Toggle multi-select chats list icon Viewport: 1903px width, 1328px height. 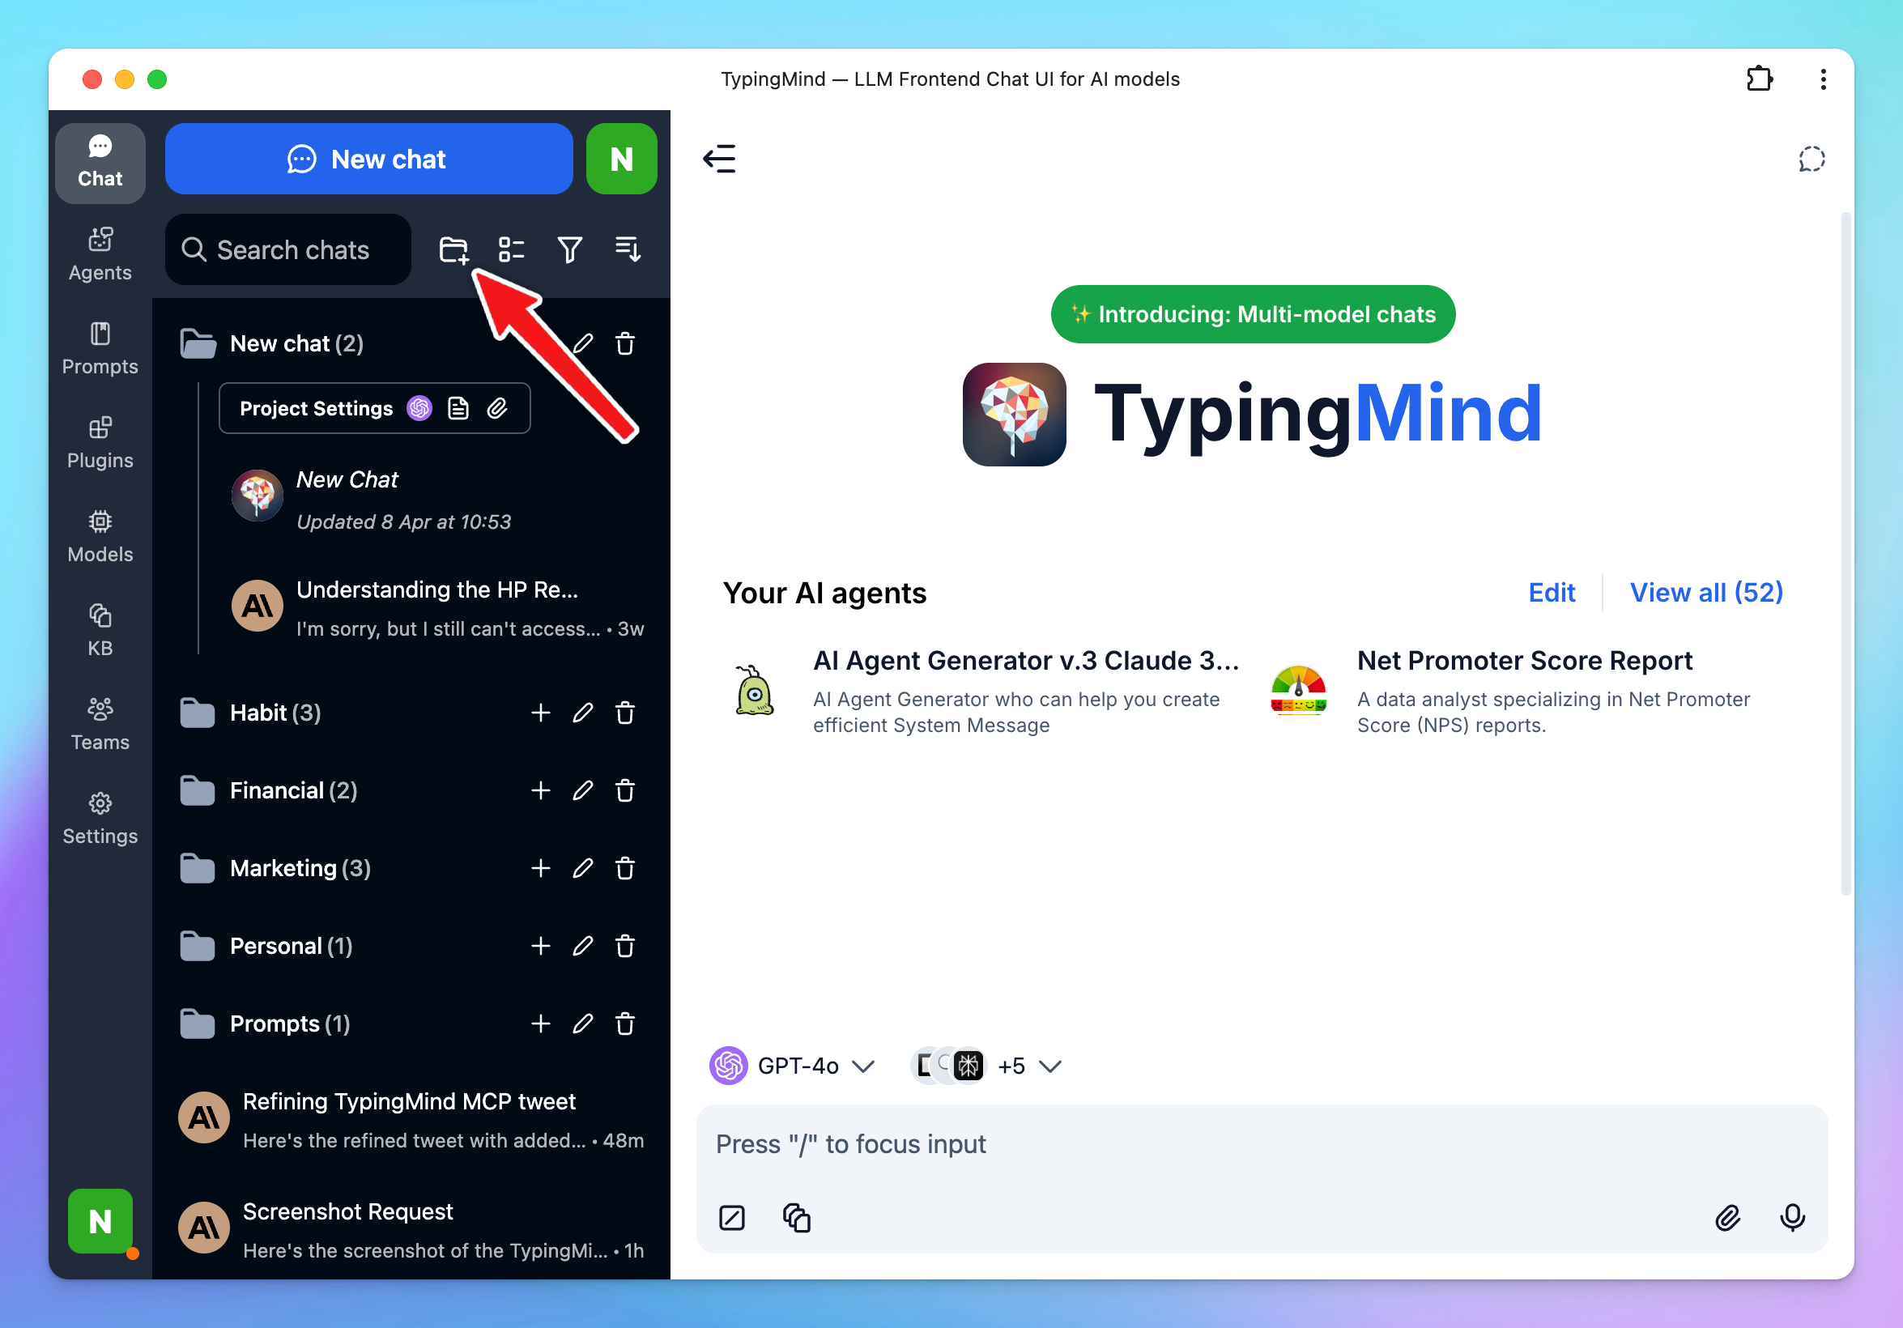(512, 249)
